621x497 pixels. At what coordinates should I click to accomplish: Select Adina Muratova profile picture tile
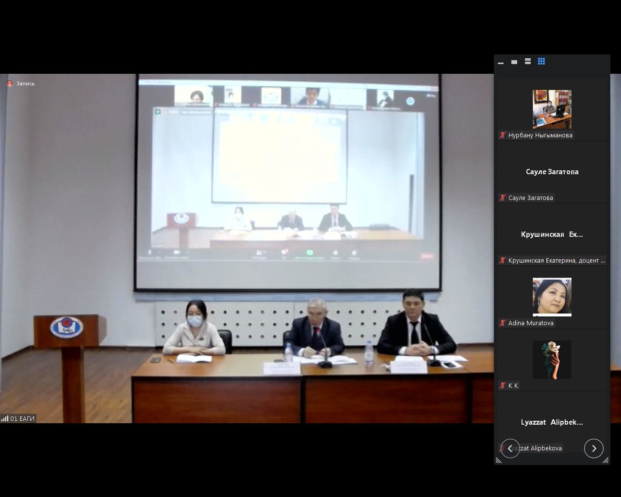(x=552, y=297)
